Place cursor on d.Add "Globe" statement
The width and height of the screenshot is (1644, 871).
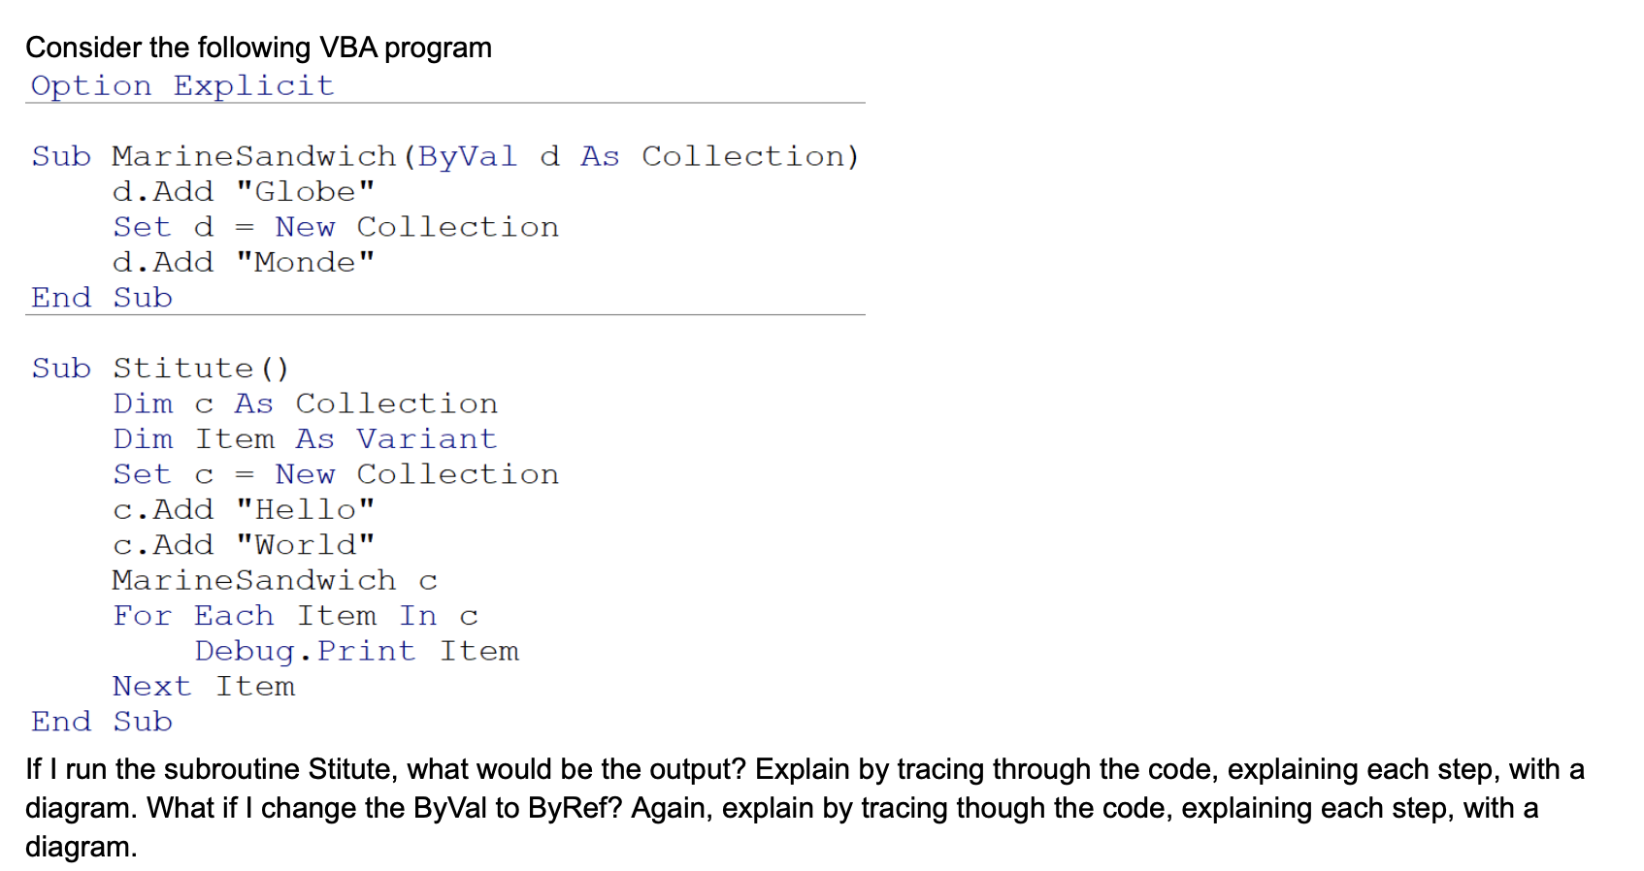[x=244, y=191]
